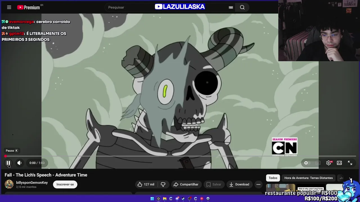Click the magnifying glass search button
The height and width of the screenshot is (202, 360).
click(242, 7)
